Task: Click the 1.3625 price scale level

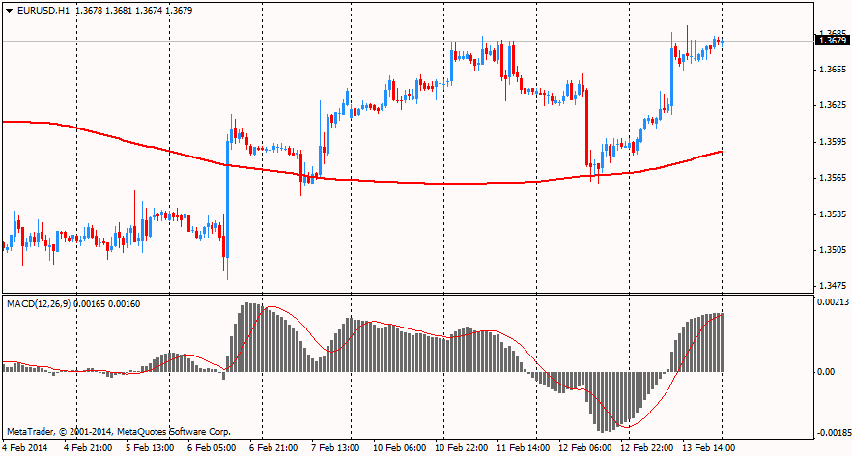Action: pyautogui.click(x=832, y=105)
